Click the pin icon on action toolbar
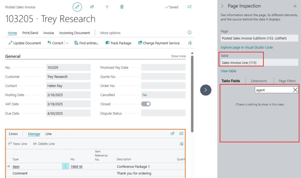The height and width of the screenshot is (178, 301). coord(190,43)
